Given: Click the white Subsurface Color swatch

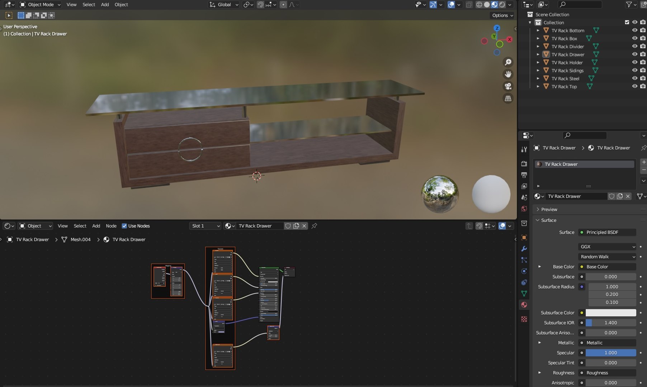Looking at the screenshot, I should tap(611, 313).
